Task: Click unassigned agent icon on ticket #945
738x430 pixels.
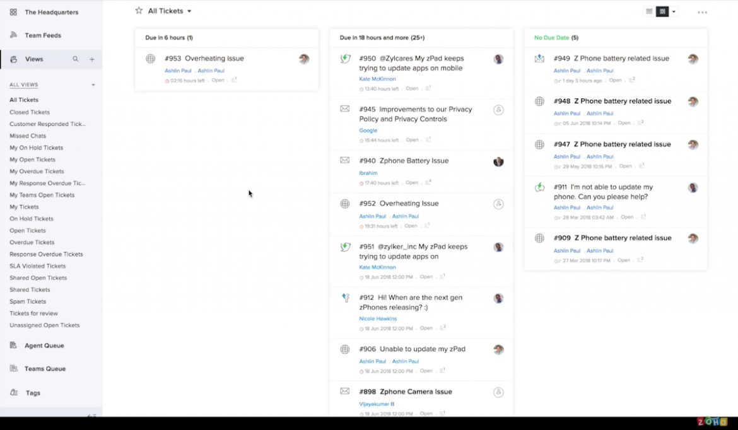Action: [x=498, y=110]
